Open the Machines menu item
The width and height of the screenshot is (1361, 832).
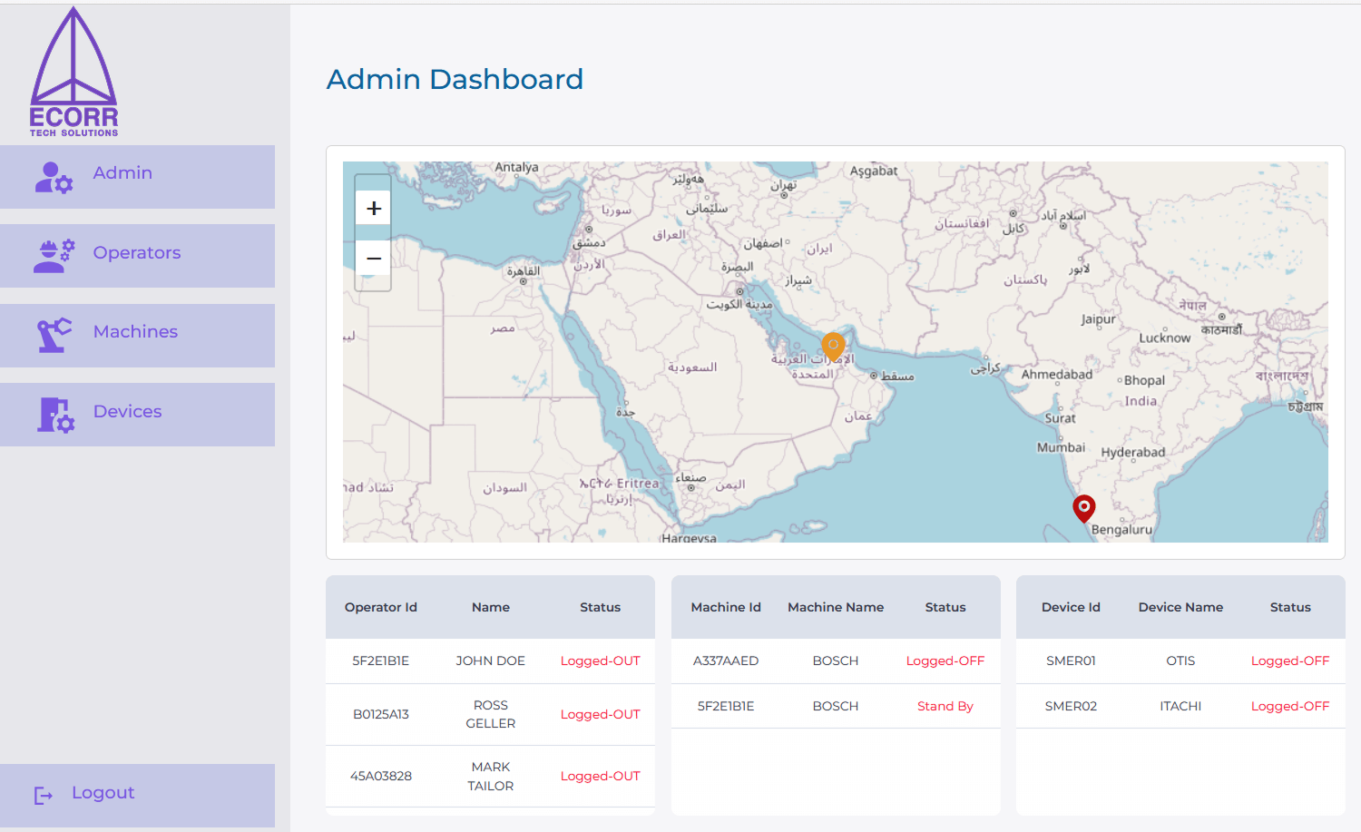pos(135,332)
